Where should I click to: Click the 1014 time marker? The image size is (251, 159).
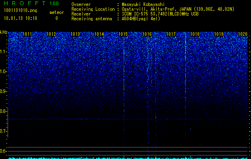coord(99,34)
